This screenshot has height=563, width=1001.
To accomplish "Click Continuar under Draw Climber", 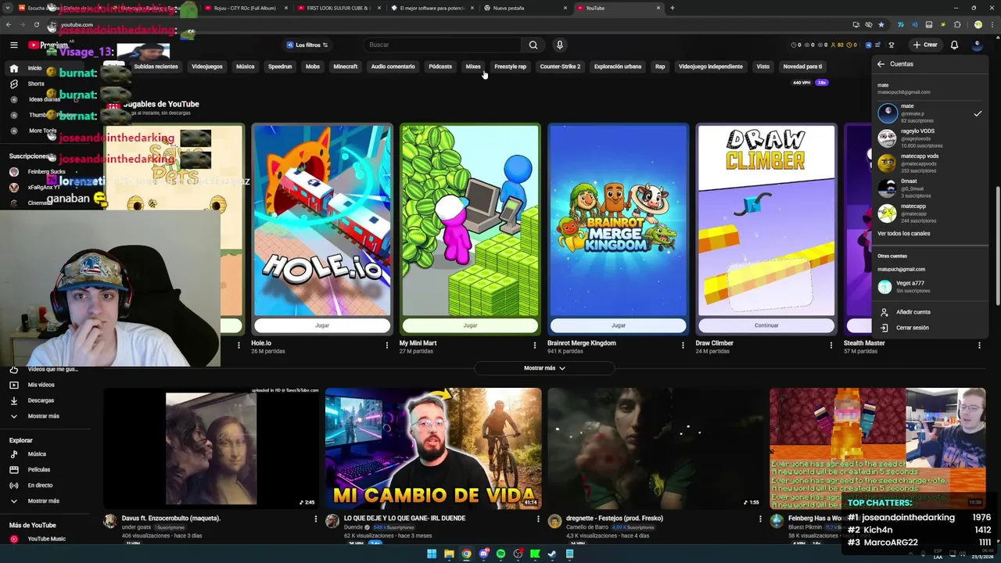I will tap(766, 325).
